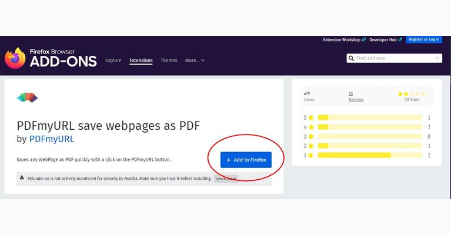Filter reviews by 1 star rating
Screen dimensions: 451x235
(309, 156)
